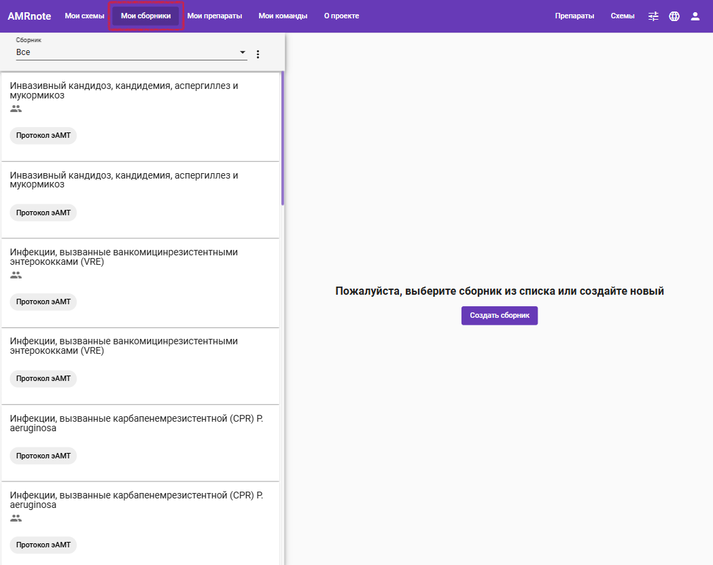Click Протокол эАМТ chip on first aeruginosa card

[x=44, y=456]
